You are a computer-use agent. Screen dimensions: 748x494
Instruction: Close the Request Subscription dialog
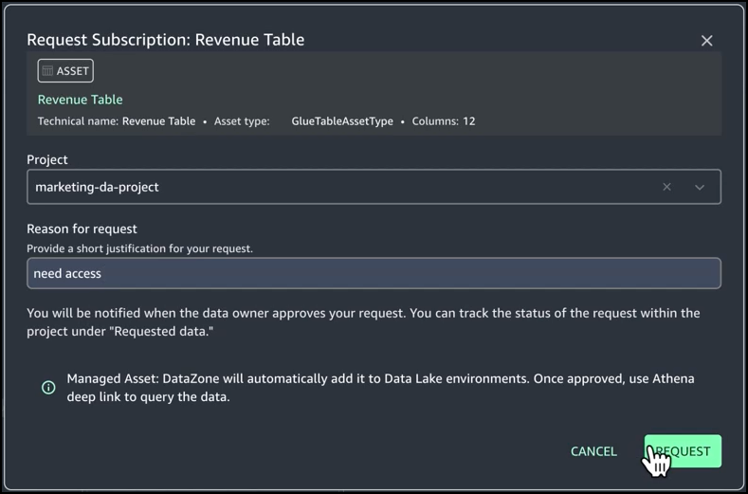tap(706, 41)
